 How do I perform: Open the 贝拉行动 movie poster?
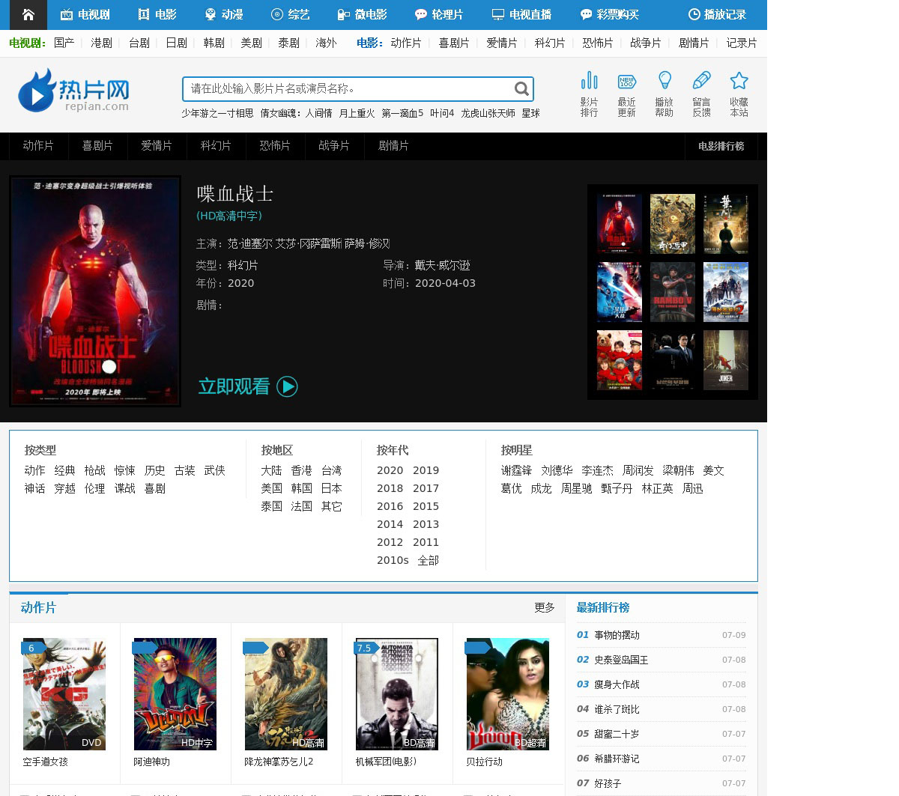[508, 694]
